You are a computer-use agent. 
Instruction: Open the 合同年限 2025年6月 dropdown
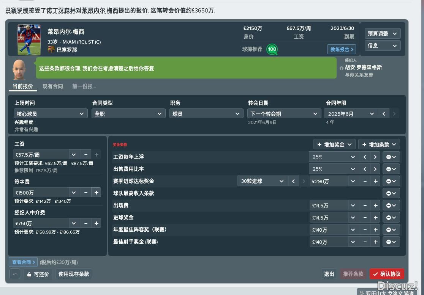click(351, 114)
